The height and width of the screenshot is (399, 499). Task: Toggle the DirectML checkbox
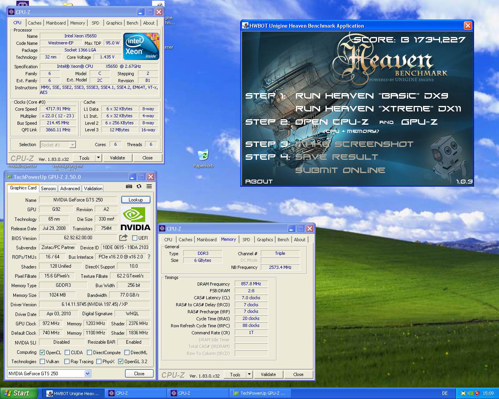(x=127, y=352)
